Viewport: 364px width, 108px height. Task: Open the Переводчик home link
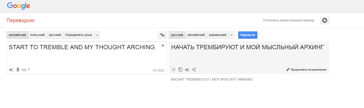tap(21, 21)
